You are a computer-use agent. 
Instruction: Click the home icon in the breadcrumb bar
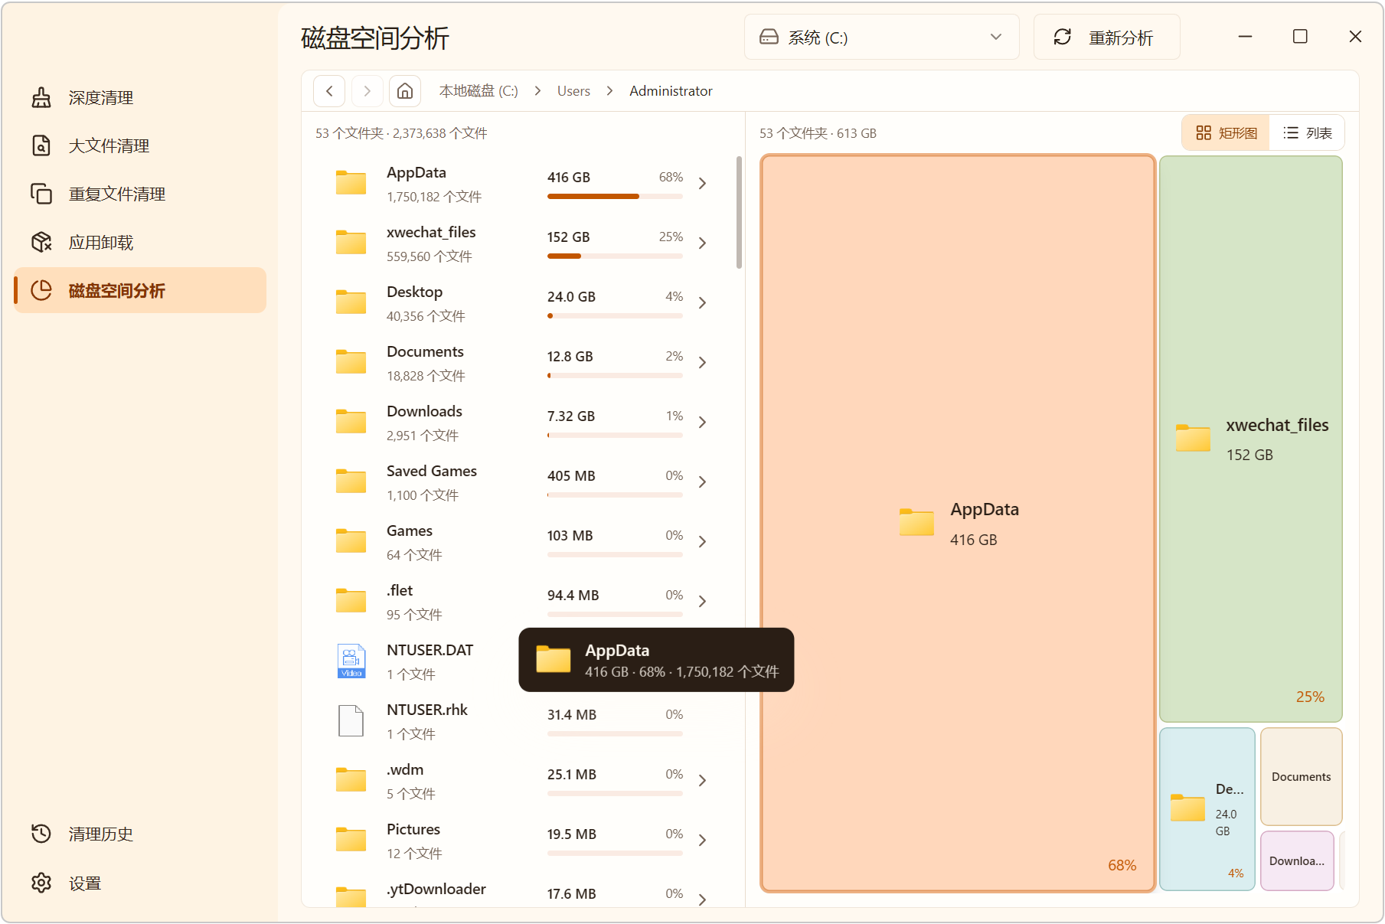pyautogui.click(x=405, y=91)
